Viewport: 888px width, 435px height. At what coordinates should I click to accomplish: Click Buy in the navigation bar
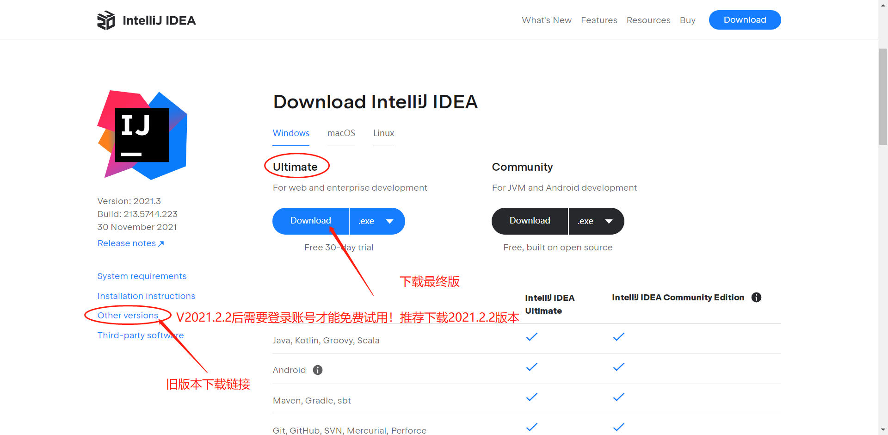(x=688, y=20)
